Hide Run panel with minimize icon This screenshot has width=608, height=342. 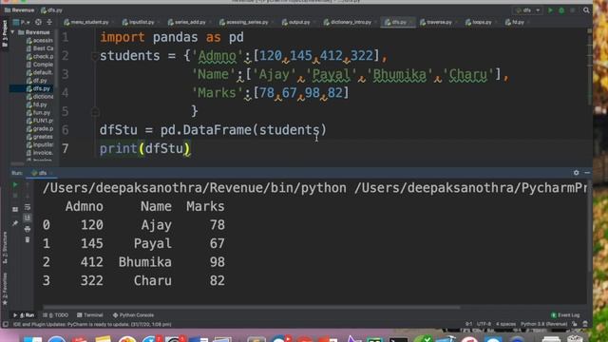[587, 173]
